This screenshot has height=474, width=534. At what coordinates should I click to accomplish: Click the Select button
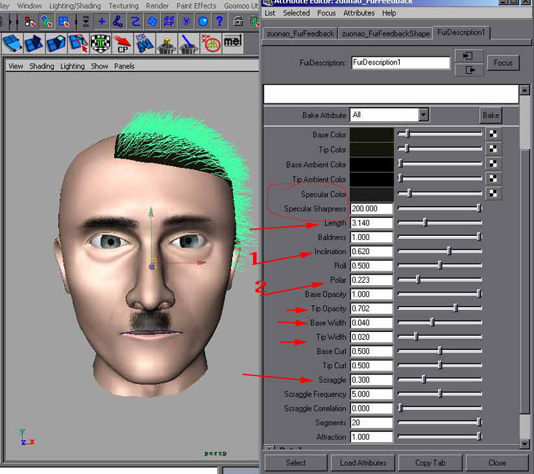296,463
